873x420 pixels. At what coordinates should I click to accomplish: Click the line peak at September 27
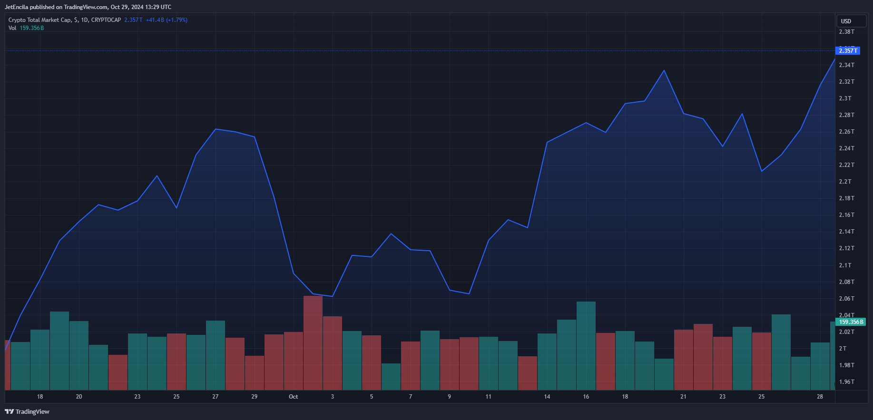pyautogui.click(x=216, y=129)
